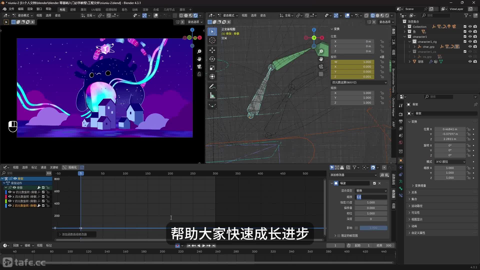Click the pan hand icon in left viewport
The image size is (480, 270).
pos(199,59)
